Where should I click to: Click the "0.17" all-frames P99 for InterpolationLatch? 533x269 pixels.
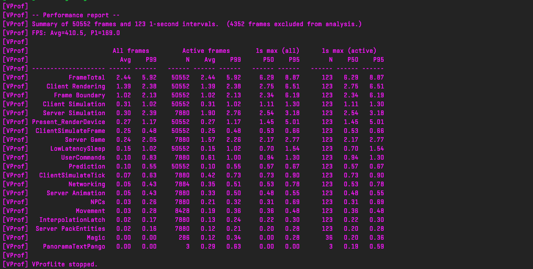149,220
